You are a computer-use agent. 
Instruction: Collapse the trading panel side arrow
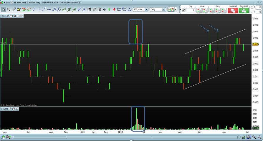coord(180,9)
